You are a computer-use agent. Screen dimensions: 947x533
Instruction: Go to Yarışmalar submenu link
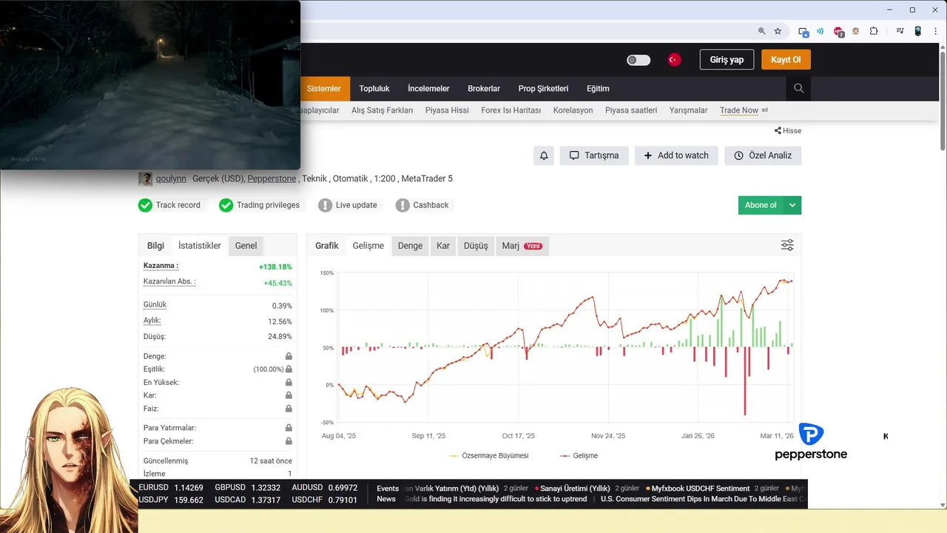pos(688,110)
